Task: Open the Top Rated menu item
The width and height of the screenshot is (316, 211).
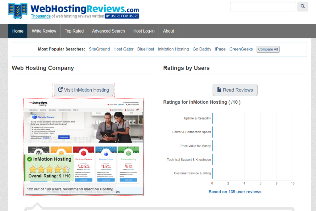Action: (74, 31)
